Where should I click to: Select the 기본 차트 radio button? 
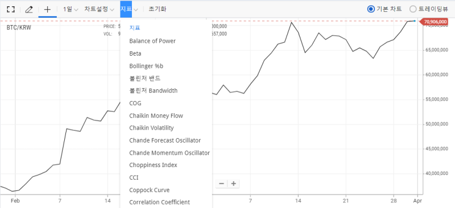(x=371, y=9)
